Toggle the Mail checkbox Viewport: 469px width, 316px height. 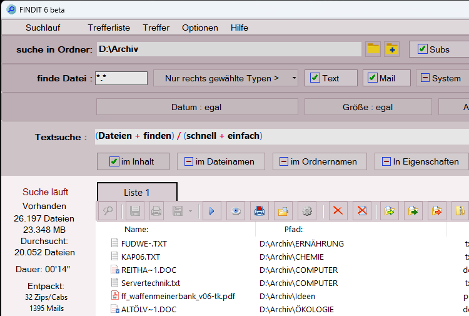[x=373, y=78]
